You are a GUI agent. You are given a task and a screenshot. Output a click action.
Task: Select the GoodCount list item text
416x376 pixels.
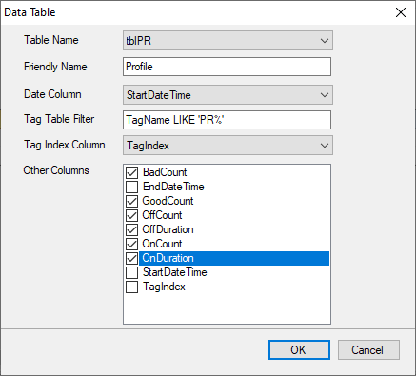[x=168, y=201]
